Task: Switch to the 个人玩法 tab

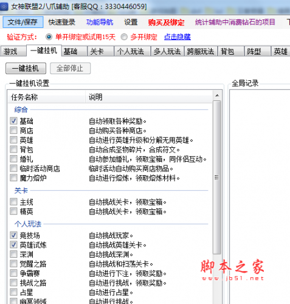Action: click(x=133, y=51)
